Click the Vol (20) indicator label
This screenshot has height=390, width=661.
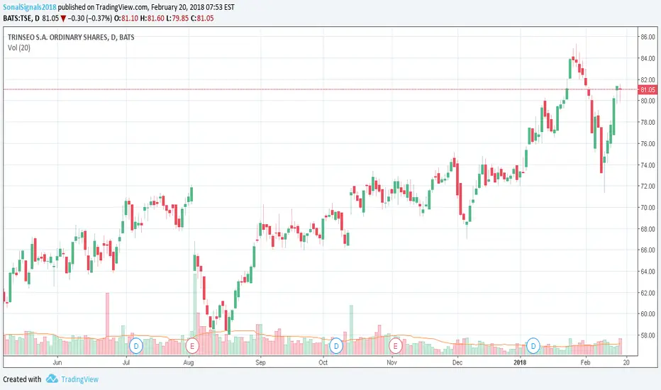point(19,48)
